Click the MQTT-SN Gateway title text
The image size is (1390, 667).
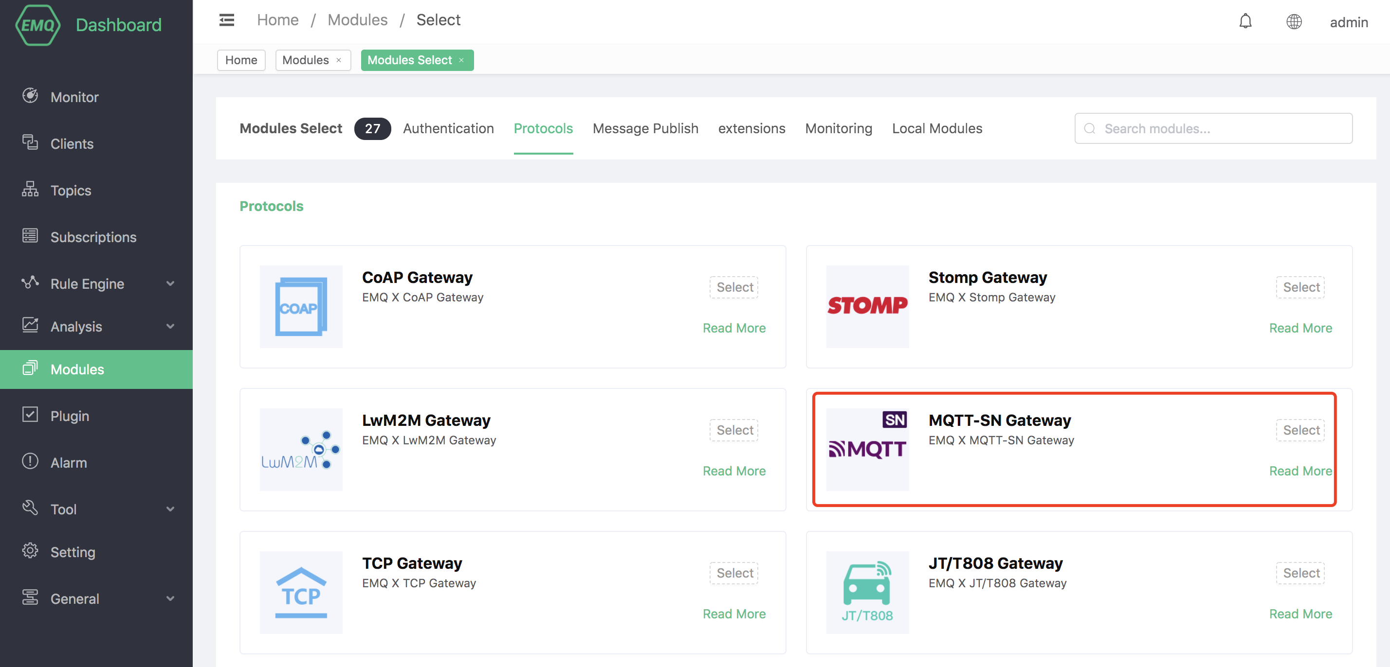click(x=999, y=420)
